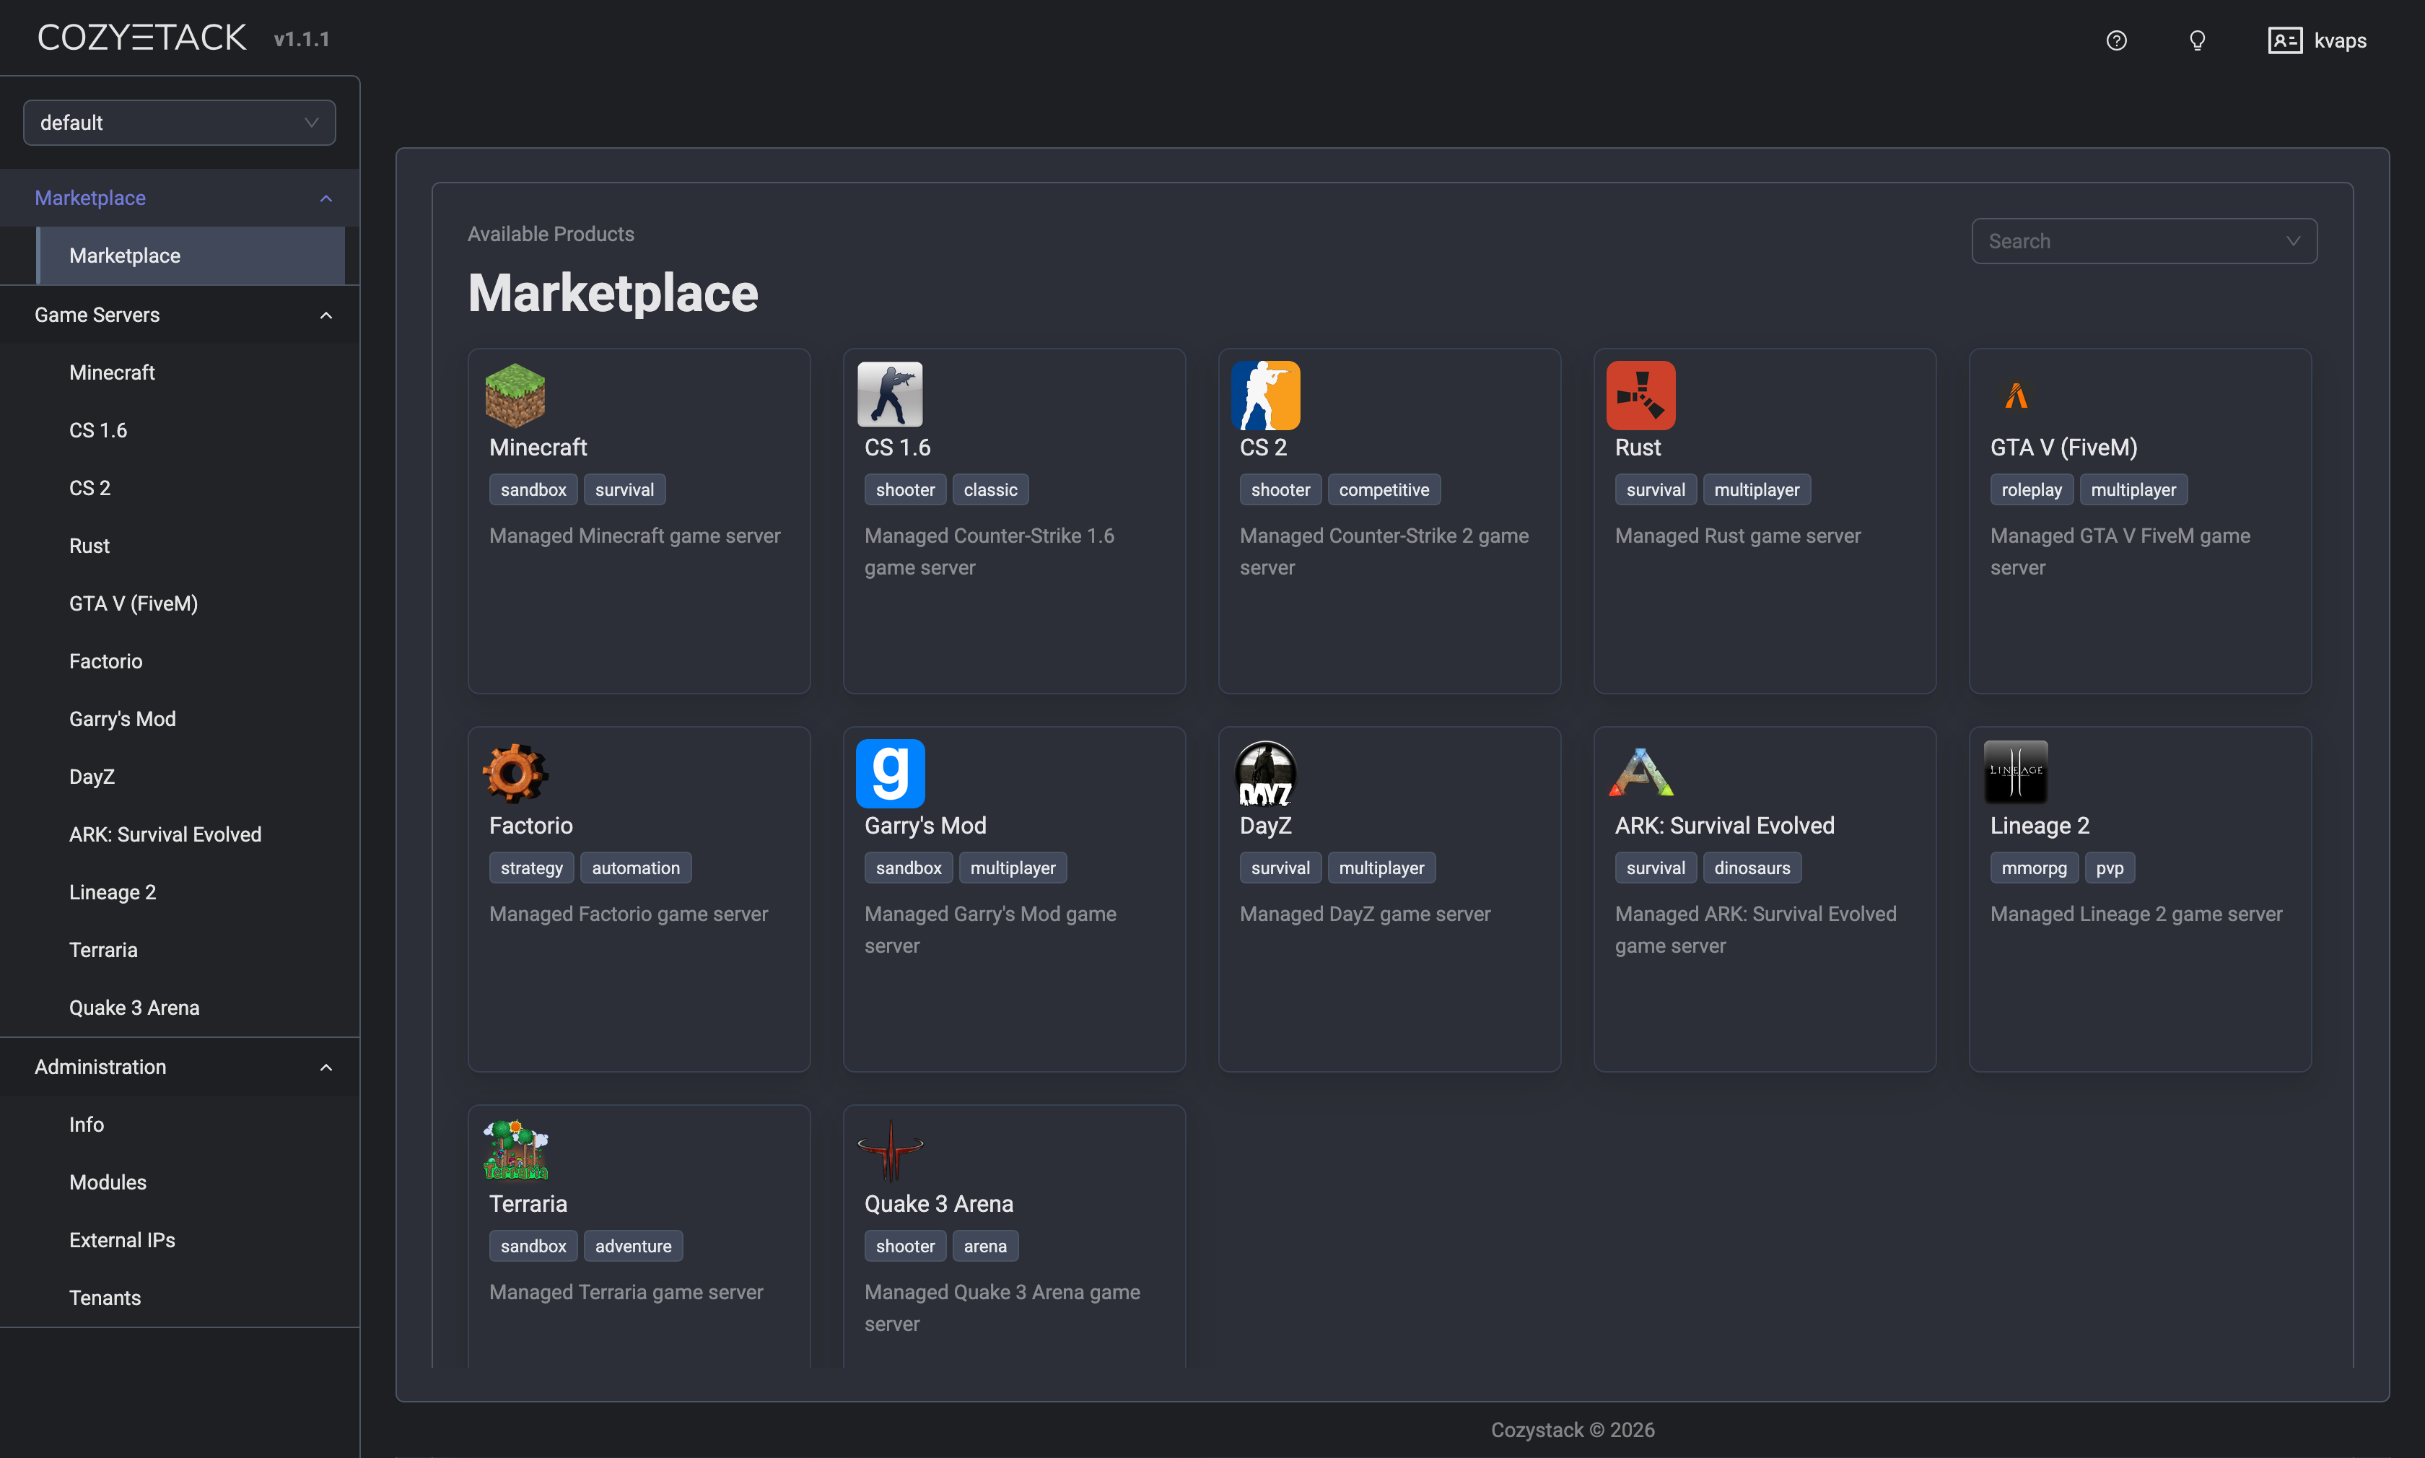Toggle the light/dark theme with the lightbulb
The image size is (2425, 1458).
pos(2196,40)
